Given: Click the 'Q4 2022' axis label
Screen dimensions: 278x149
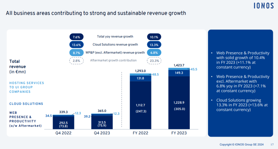Looking at the screenshot, I should (64, 133).
